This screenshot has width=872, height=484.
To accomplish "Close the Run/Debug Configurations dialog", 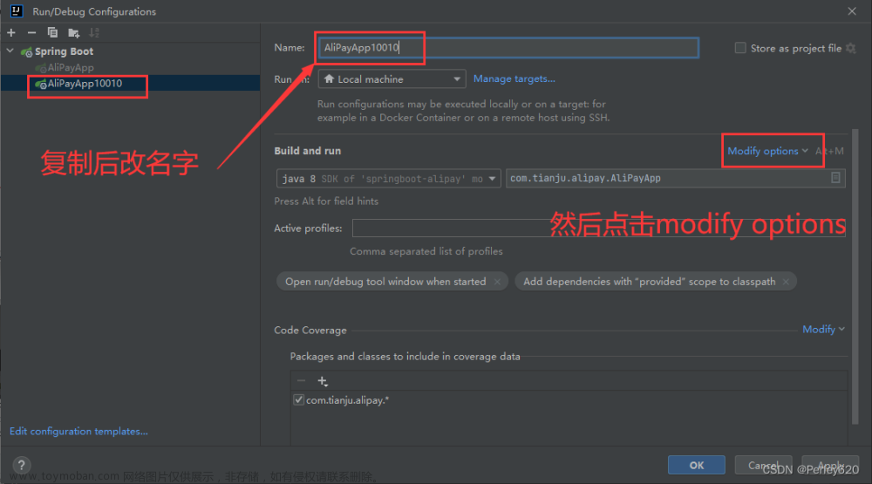I will 851,11.
